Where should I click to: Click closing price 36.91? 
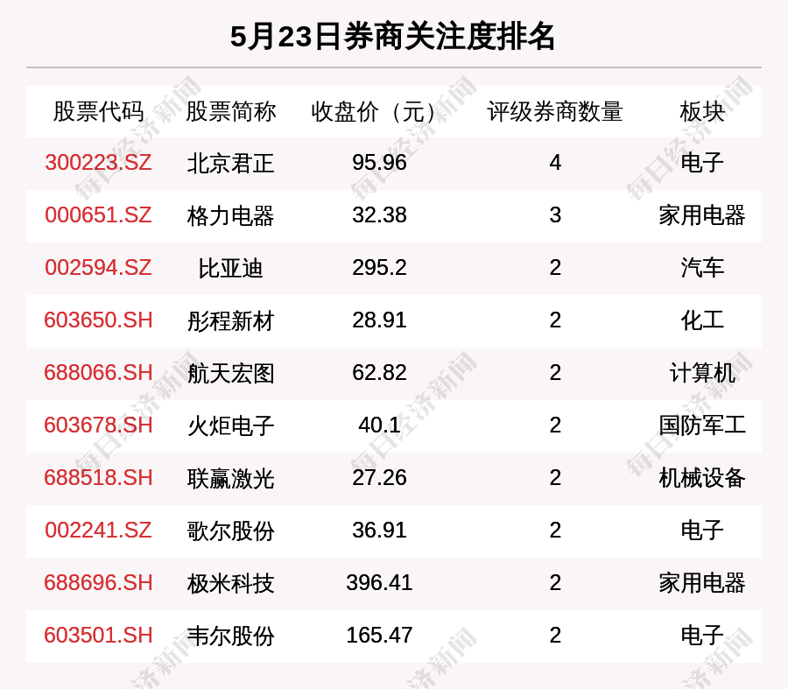379,531
